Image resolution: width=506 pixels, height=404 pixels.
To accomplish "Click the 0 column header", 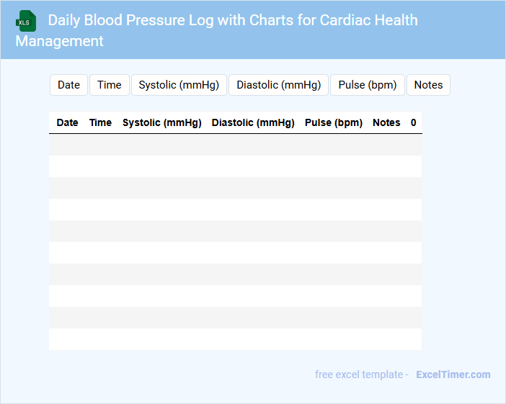I will pos(414,122).
